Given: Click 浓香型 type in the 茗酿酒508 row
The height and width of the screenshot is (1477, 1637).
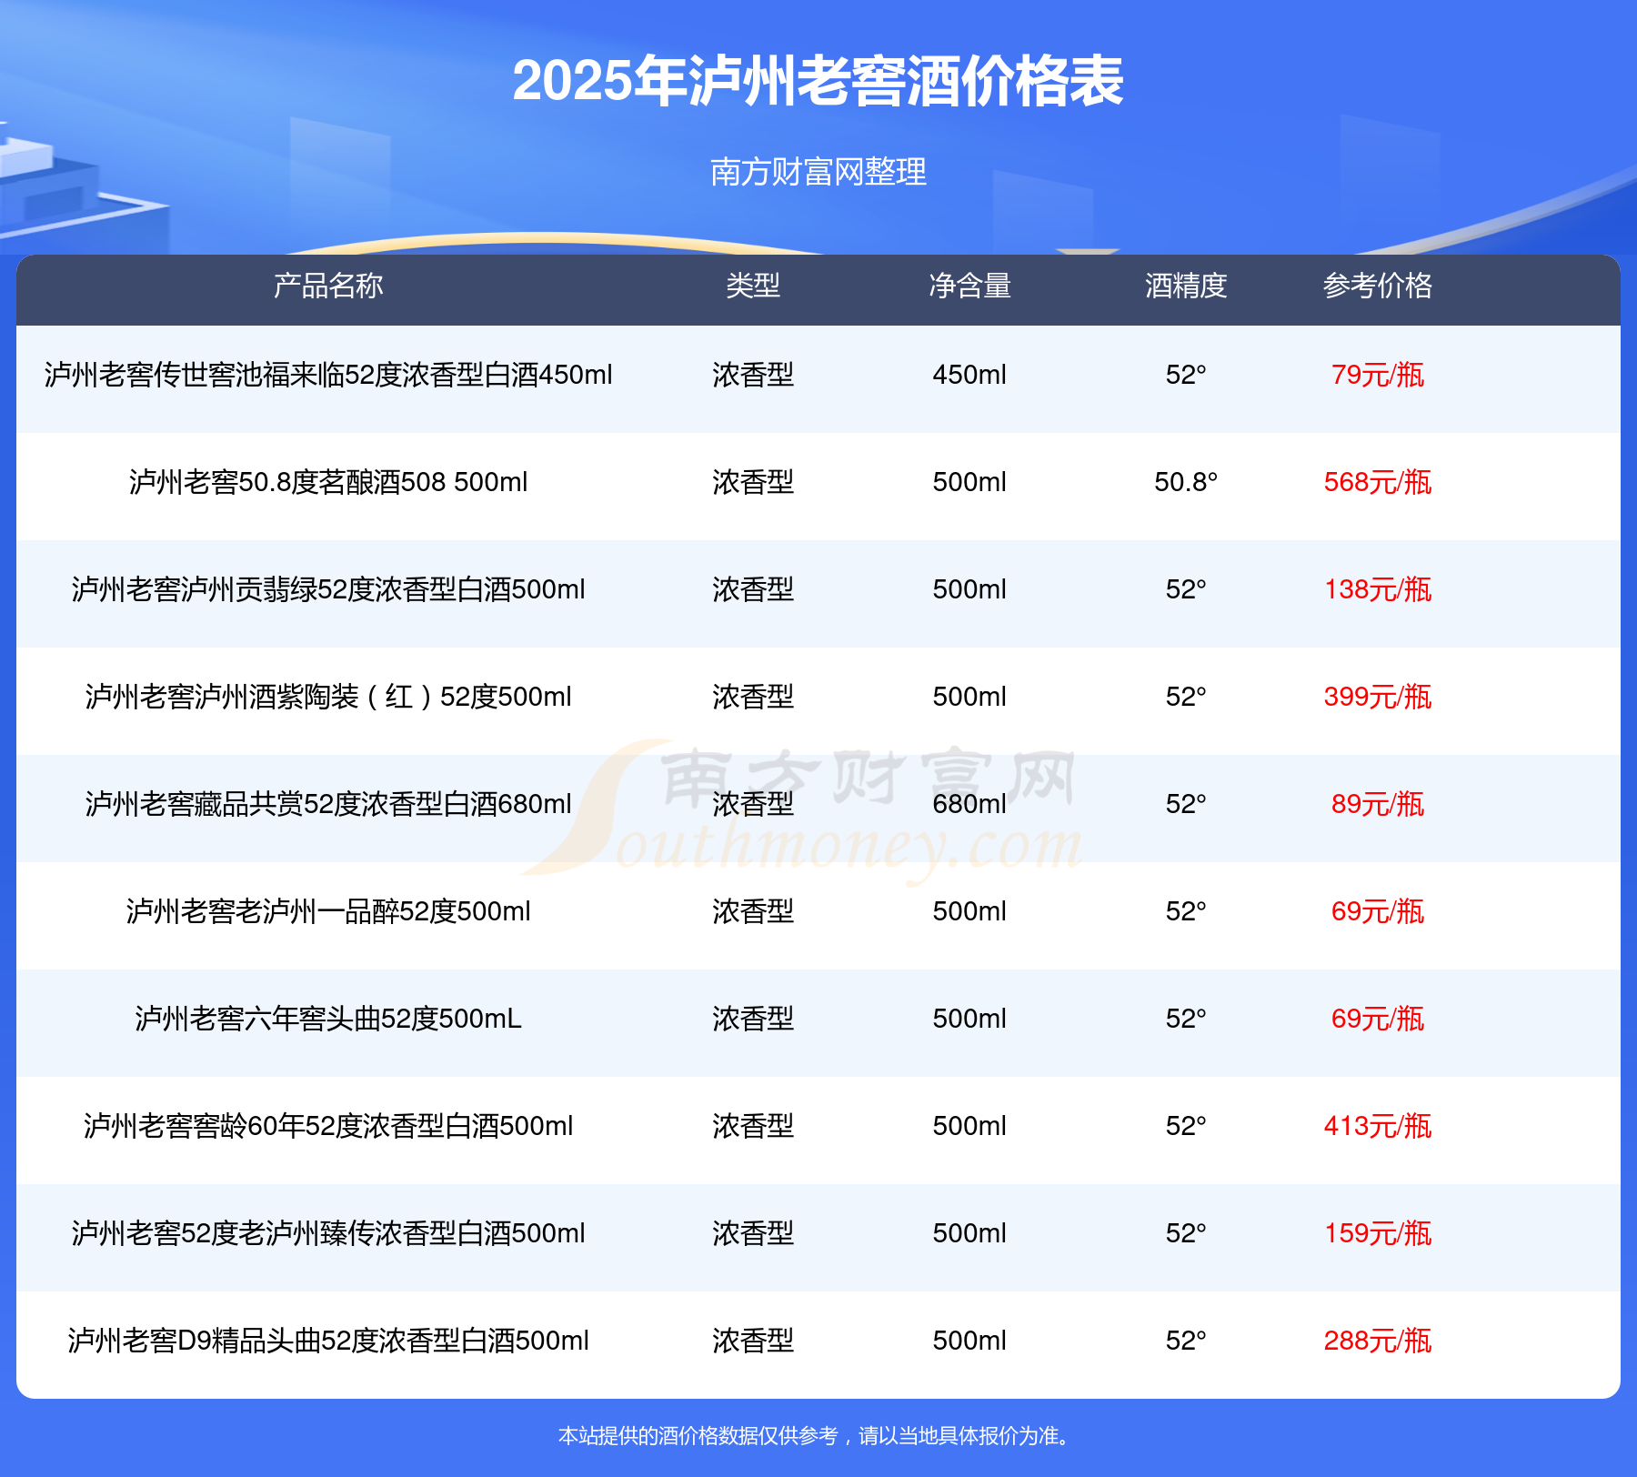Looking at the screenshot, I should (x=753, y=482).
